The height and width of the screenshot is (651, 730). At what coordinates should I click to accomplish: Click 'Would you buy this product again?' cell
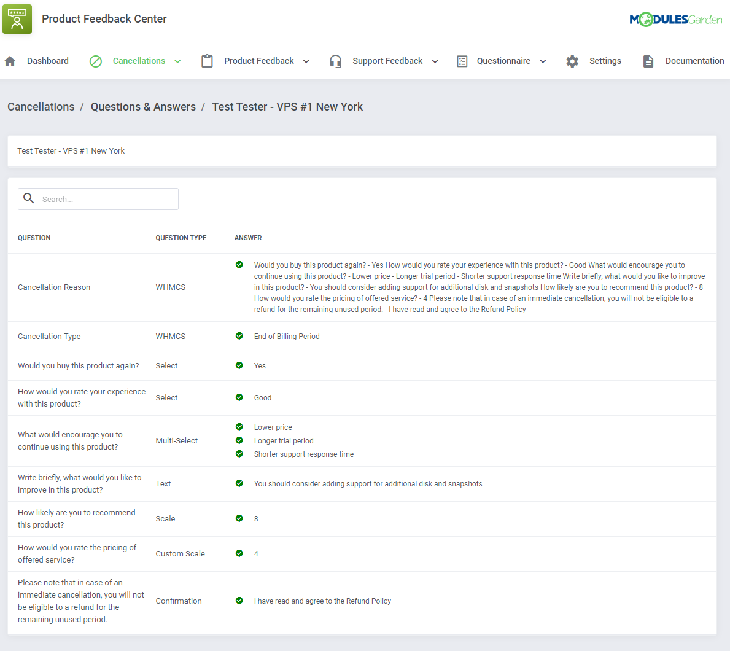(78, 366)
